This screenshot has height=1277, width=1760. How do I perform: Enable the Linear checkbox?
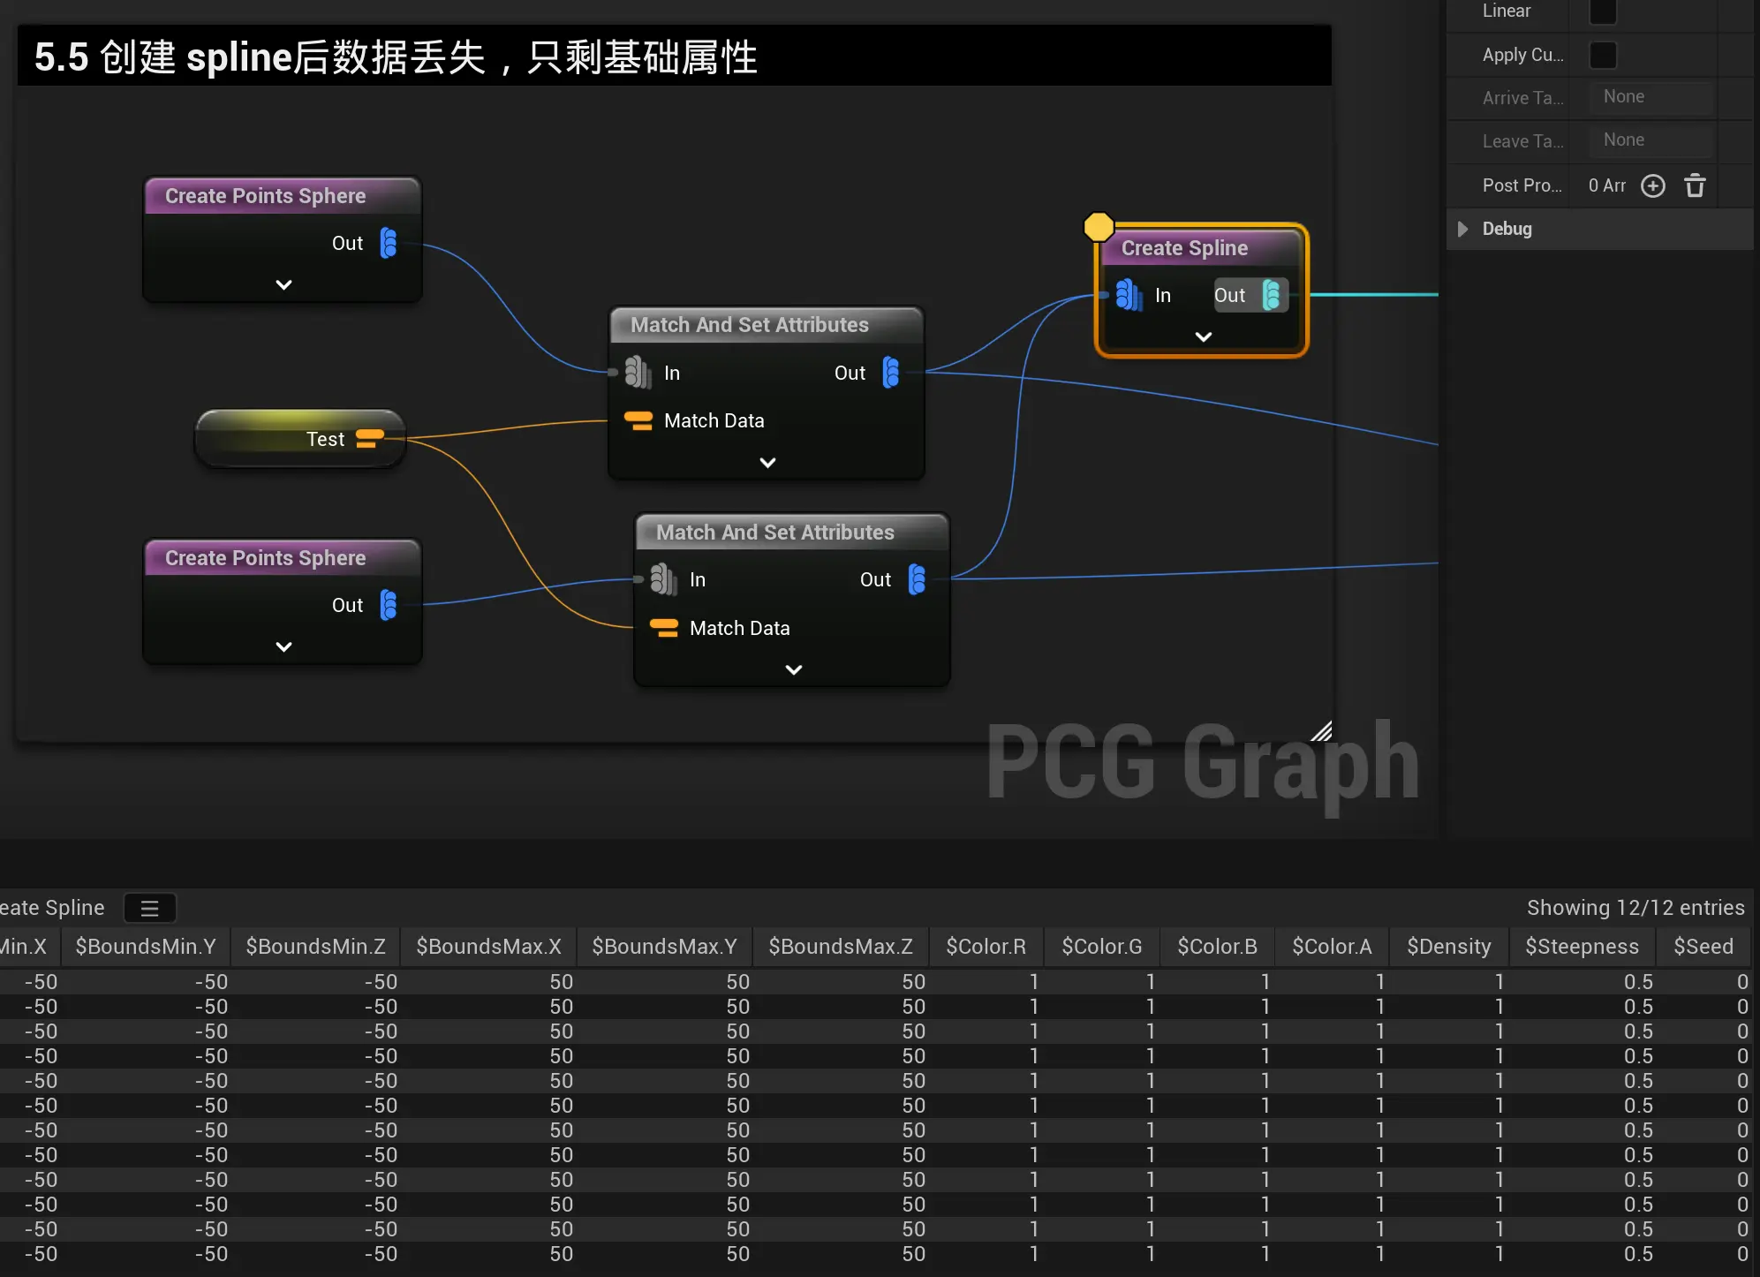tap(1603, 11)
